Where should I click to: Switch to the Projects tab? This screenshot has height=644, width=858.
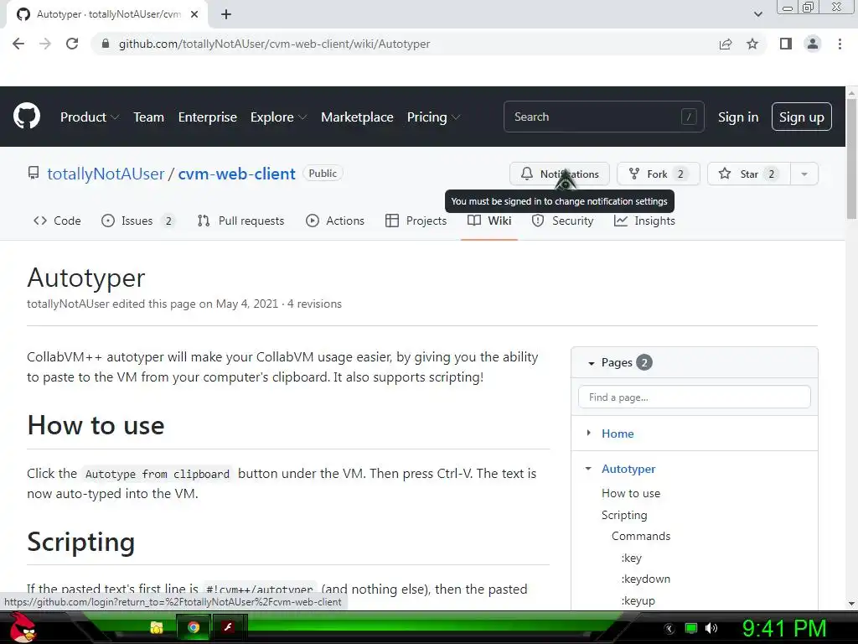[x=416, y=221]
